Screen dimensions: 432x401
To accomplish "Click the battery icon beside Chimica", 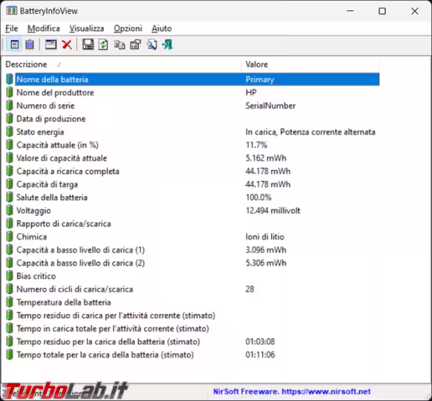I will tap(10, 237).
